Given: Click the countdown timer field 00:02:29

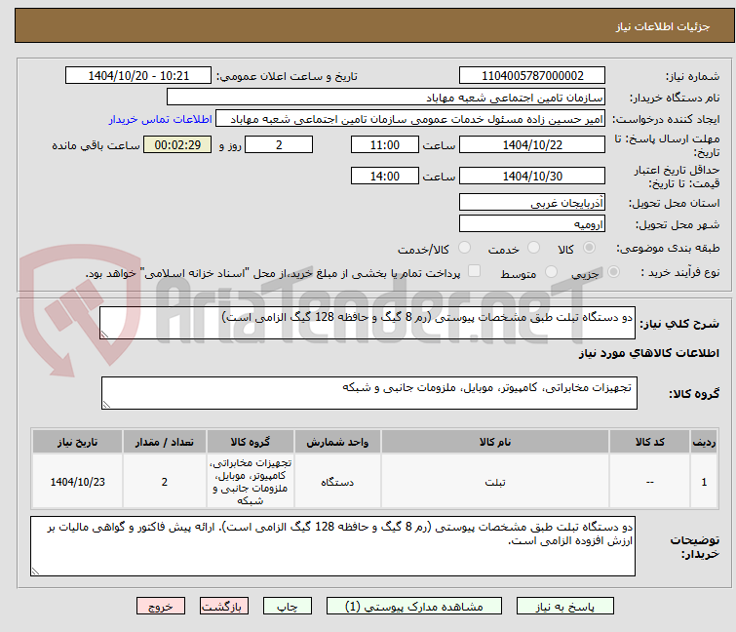Looking at the screenshot, I should click(177, 144).
